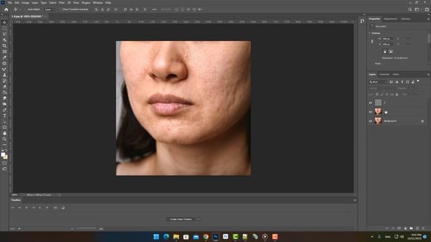The width and height of the screenshot is (431, 242).
Task: Select the Brush tool
Action: (x=5, y=69)
